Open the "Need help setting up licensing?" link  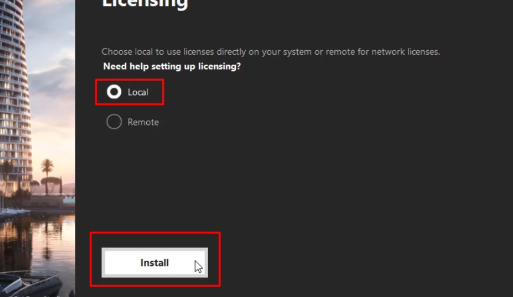172,67
